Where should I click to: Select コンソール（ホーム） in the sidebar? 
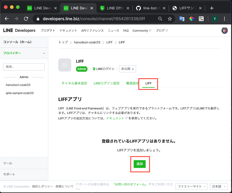24,42
